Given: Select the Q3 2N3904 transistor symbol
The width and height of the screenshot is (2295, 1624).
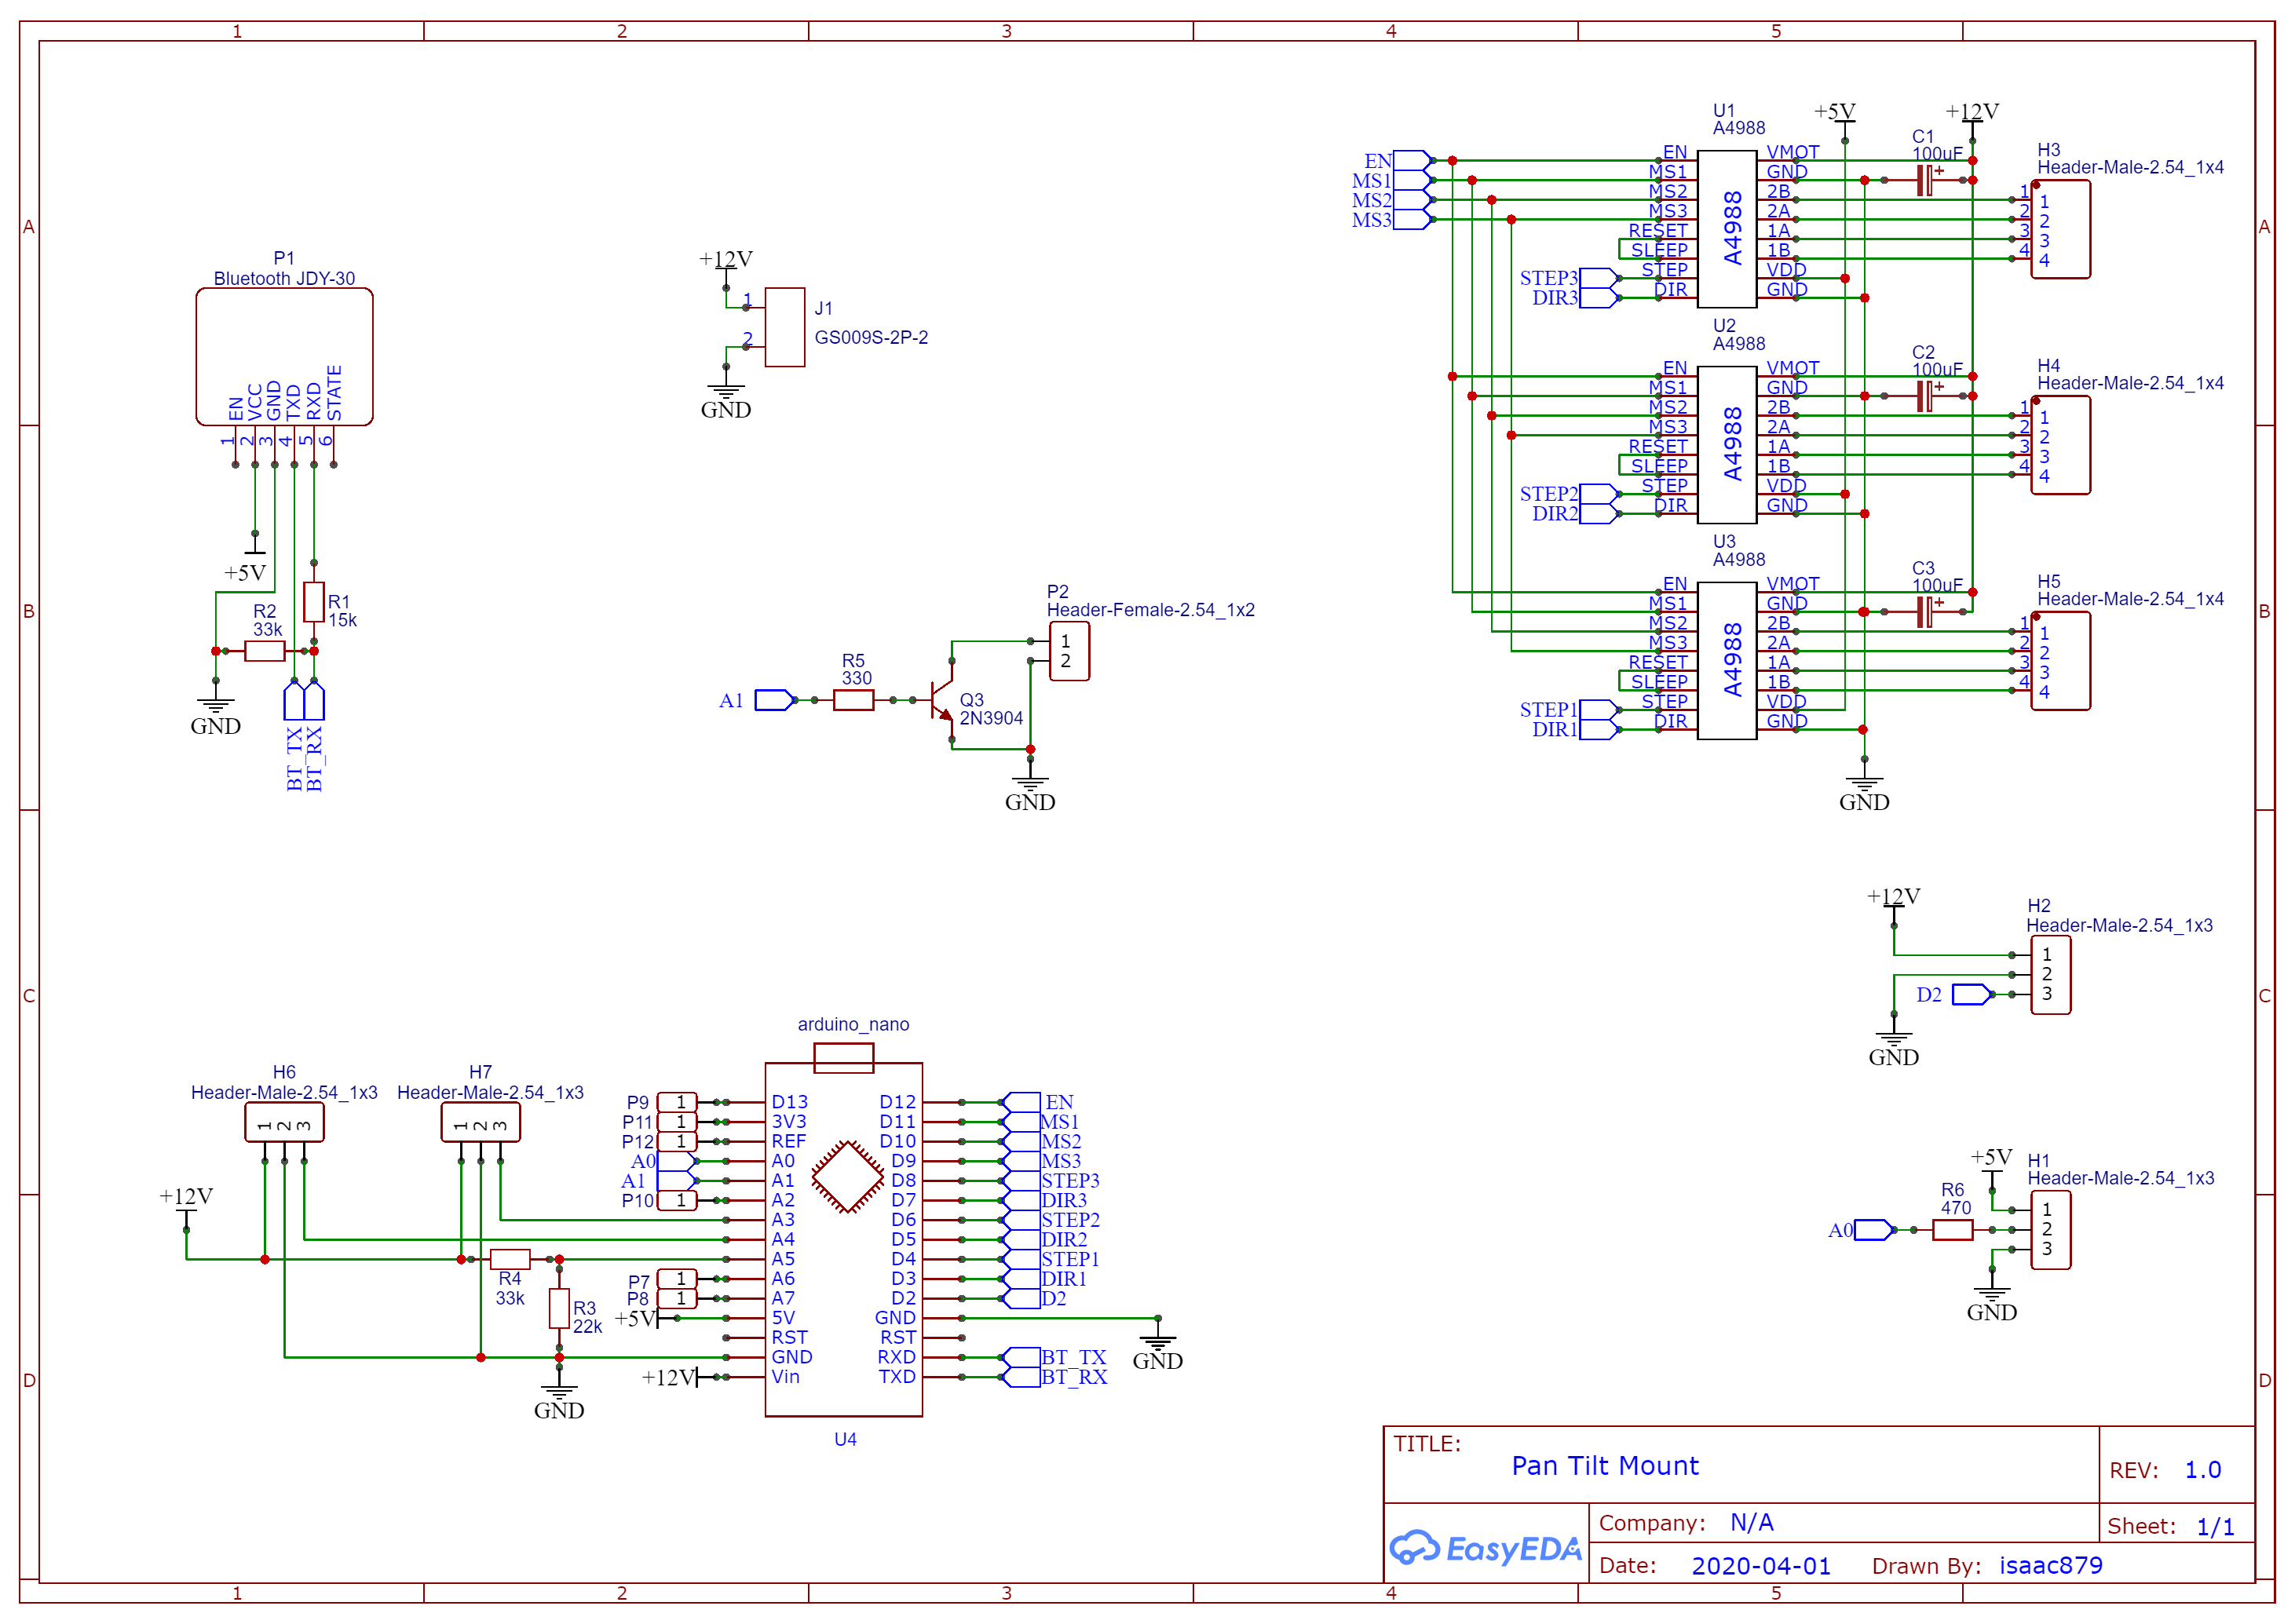Looking at the screenshot, I should click(942, 700).
